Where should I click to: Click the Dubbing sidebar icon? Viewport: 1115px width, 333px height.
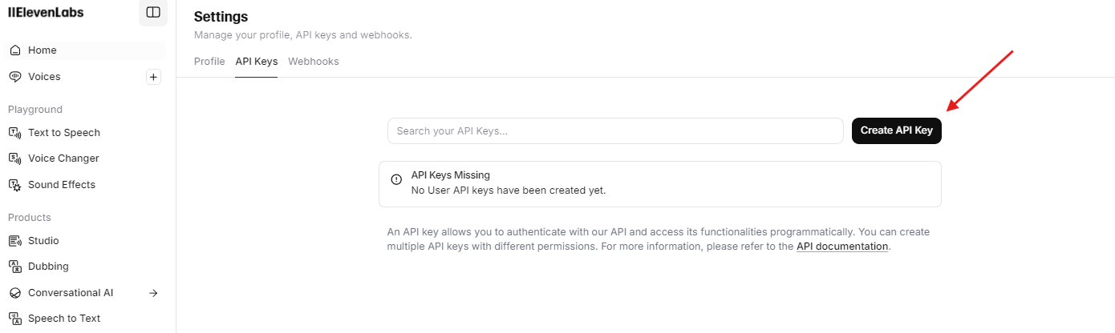click(14, 267)
